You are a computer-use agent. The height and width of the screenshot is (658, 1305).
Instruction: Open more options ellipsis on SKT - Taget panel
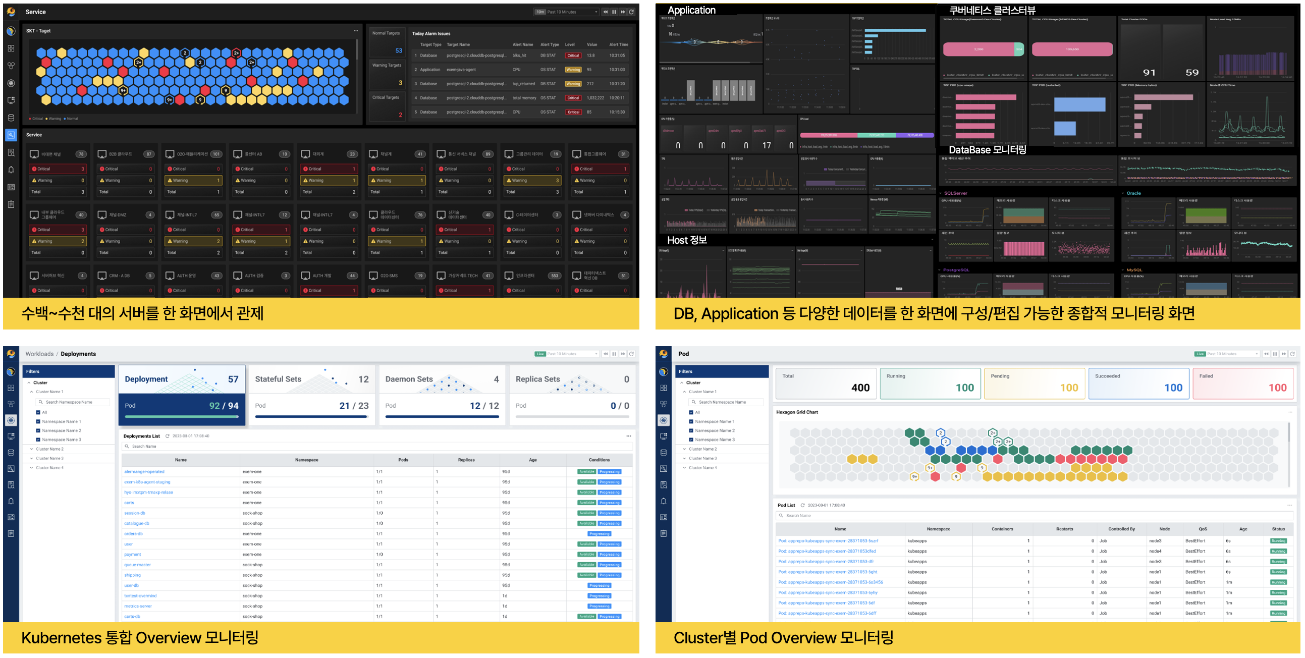[356, 31]
